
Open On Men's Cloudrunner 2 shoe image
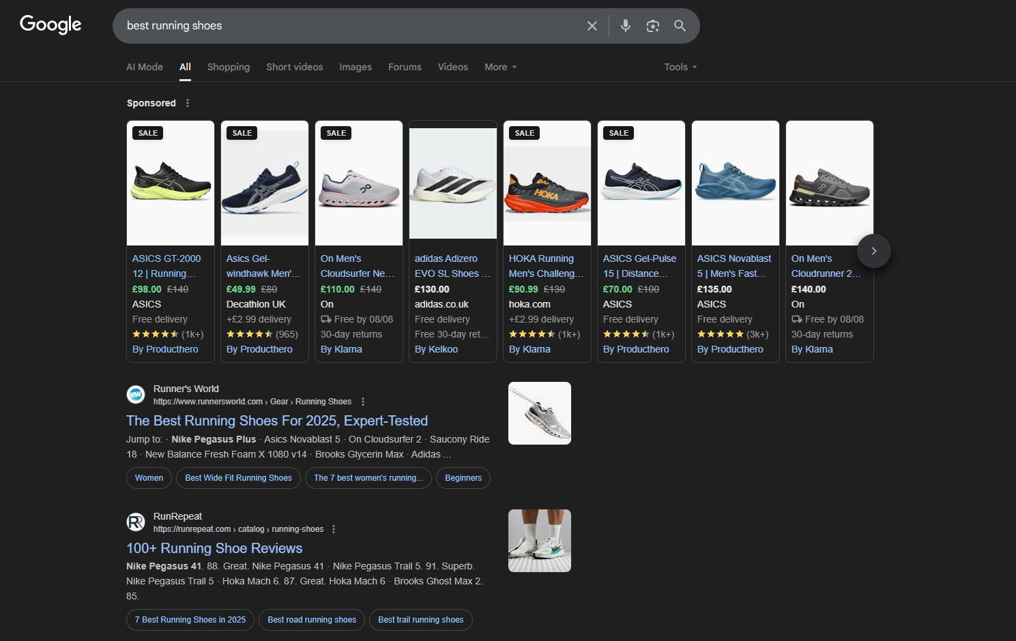click(x=830, y=183)
